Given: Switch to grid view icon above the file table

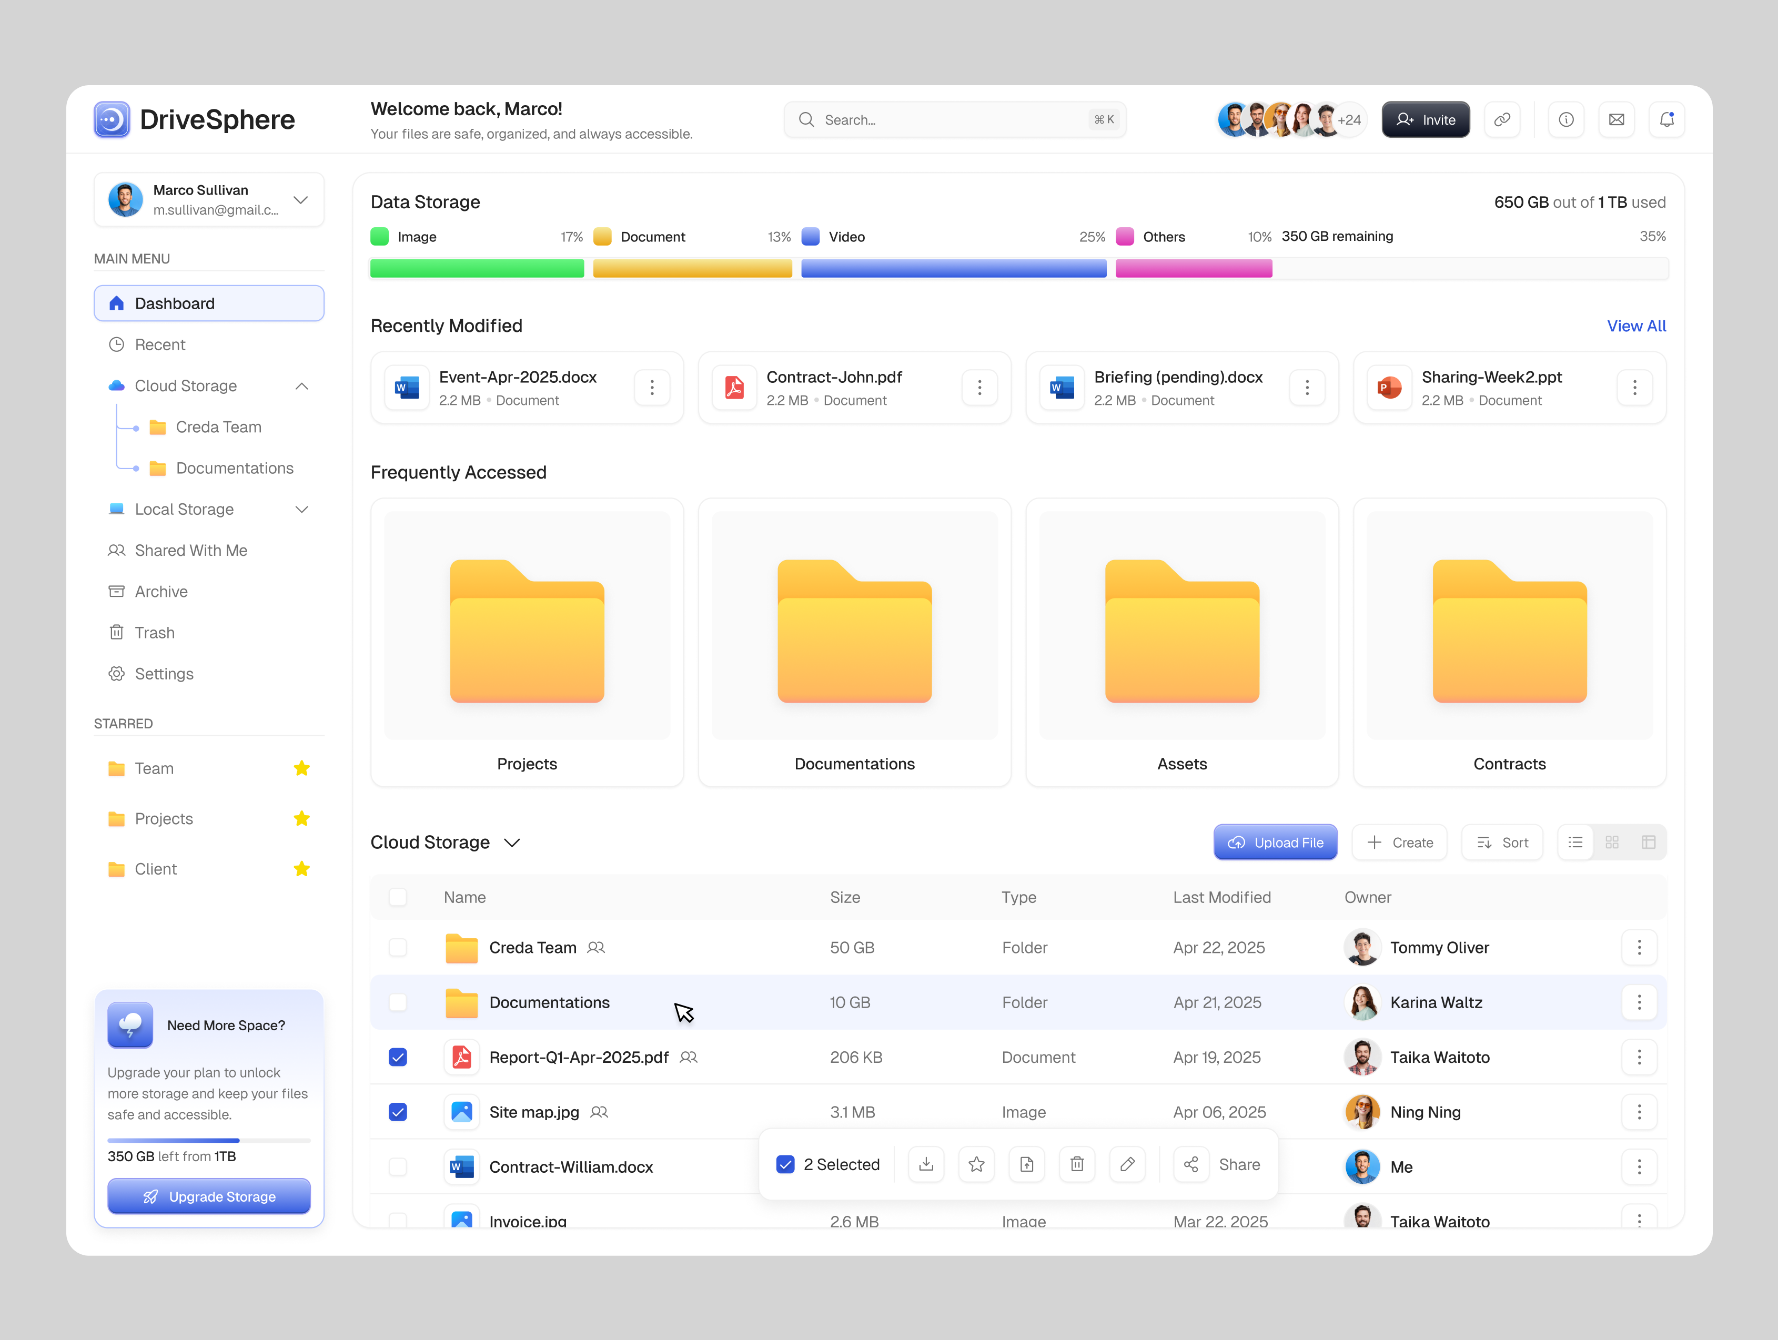Looking at the screenshot, I should coord(1612,842).
